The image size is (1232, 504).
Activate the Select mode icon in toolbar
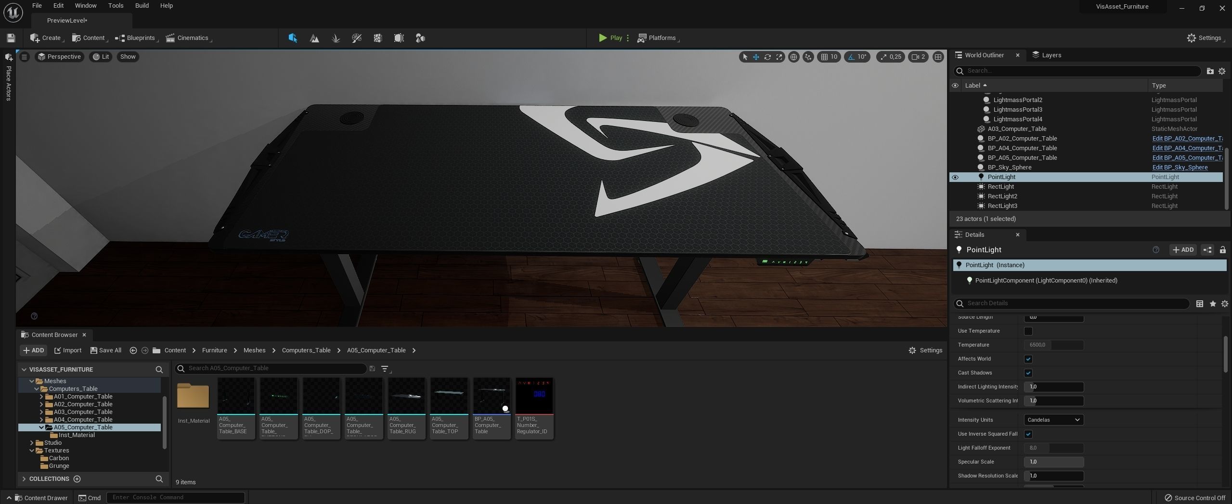pyautogui.click(x=293, y=38)
